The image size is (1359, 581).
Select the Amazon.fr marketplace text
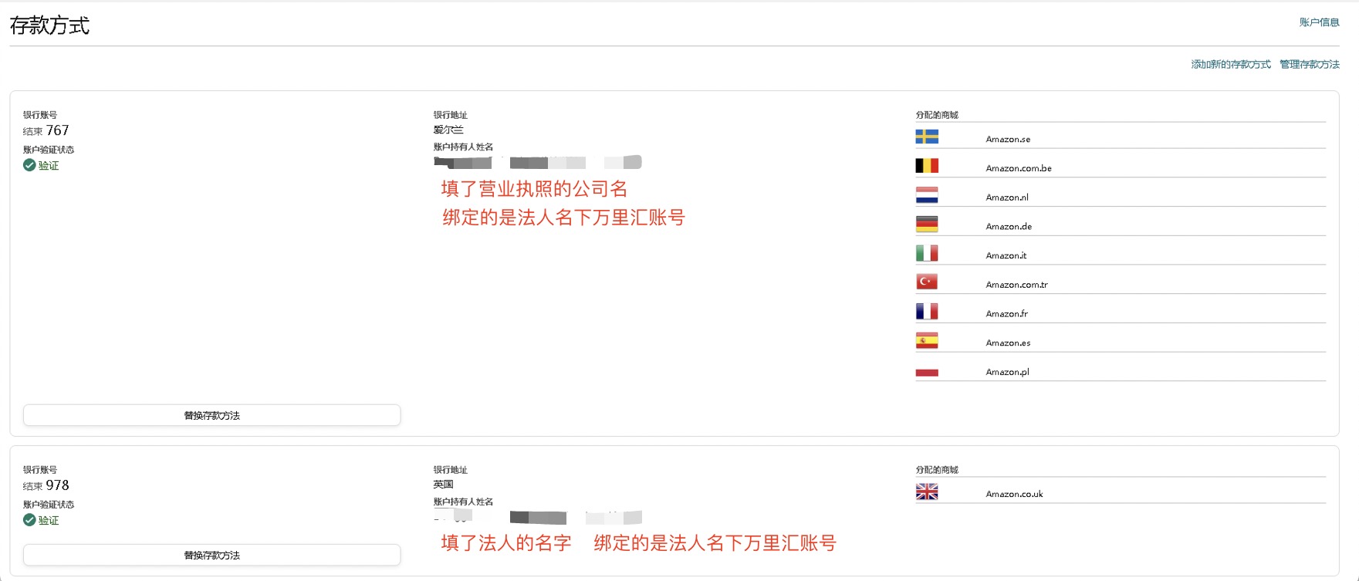click(1006, 314)
